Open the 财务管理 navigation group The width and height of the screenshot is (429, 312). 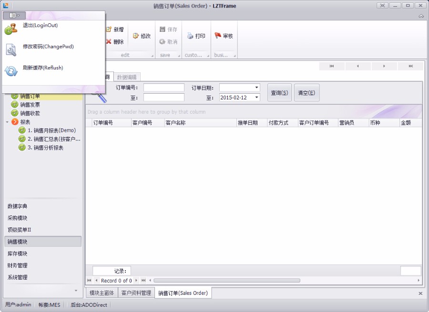click(43, 265)
